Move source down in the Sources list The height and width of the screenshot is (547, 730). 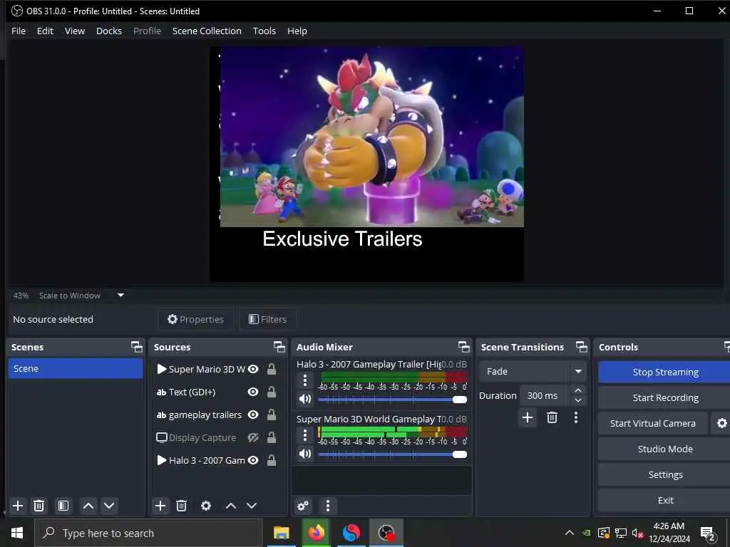pyautogui.click(x=252, y=506)
